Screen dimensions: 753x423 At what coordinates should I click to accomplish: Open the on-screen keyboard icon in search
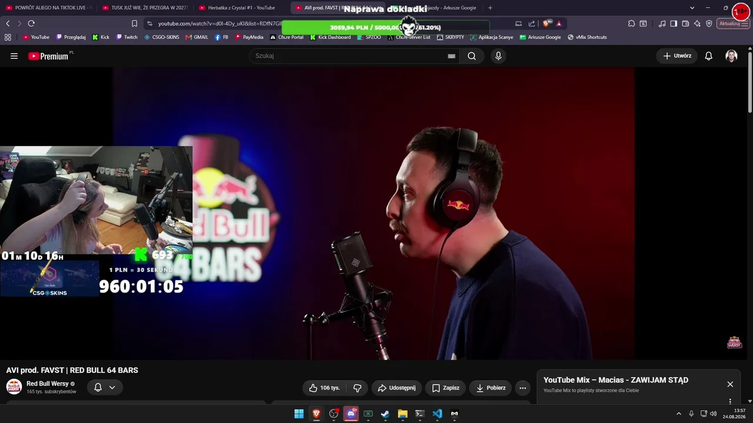pyautogui.click(x=451, y=56)
